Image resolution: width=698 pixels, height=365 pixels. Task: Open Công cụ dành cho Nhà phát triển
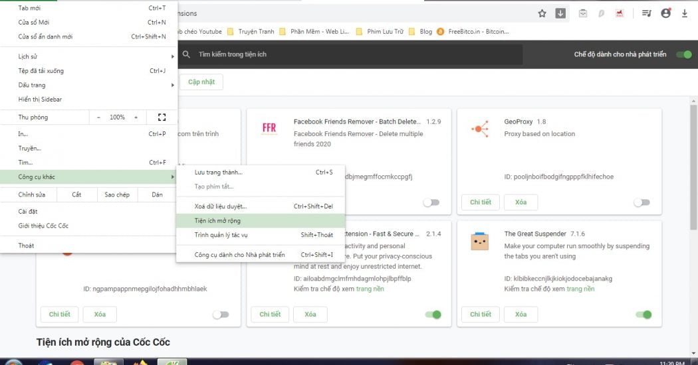[261, 255]
